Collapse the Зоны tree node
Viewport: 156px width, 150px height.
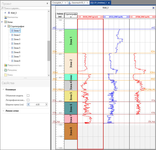pyautogui.click(x=2, y=22)
